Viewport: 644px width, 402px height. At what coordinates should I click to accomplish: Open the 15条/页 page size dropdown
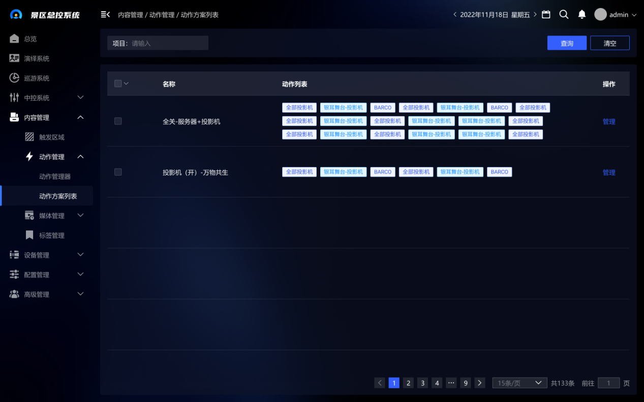coord(519,383)
